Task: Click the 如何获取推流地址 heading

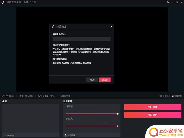Action: pos(61,45)
